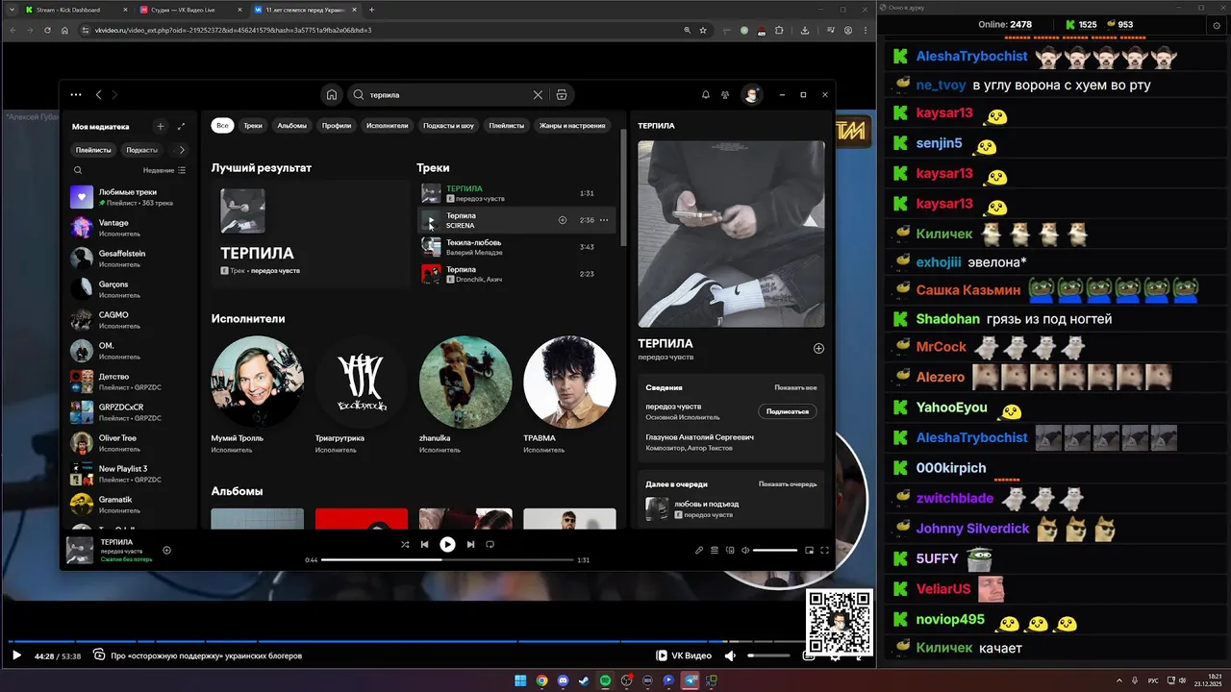Select the Альбомы search filter
Viewport: 1231px width, 692px height.
coord(292,125)
